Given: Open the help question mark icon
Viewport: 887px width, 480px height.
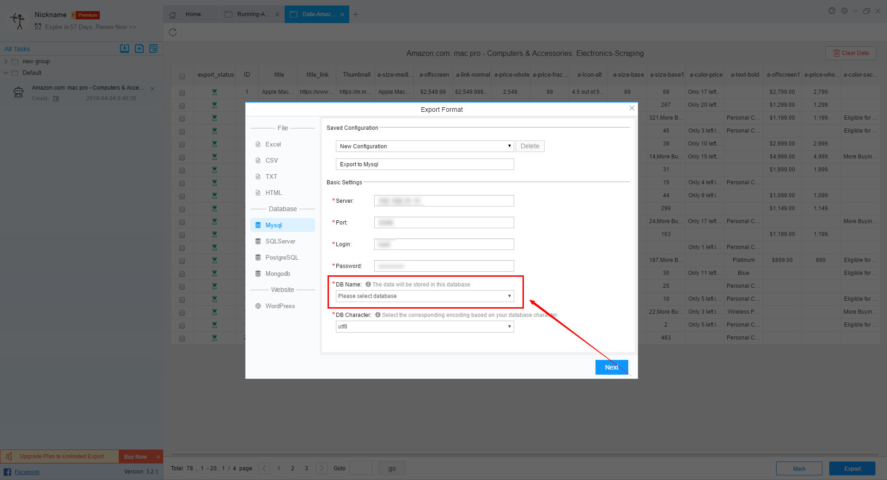Looking at the screenshot, I should click(832, 11).
